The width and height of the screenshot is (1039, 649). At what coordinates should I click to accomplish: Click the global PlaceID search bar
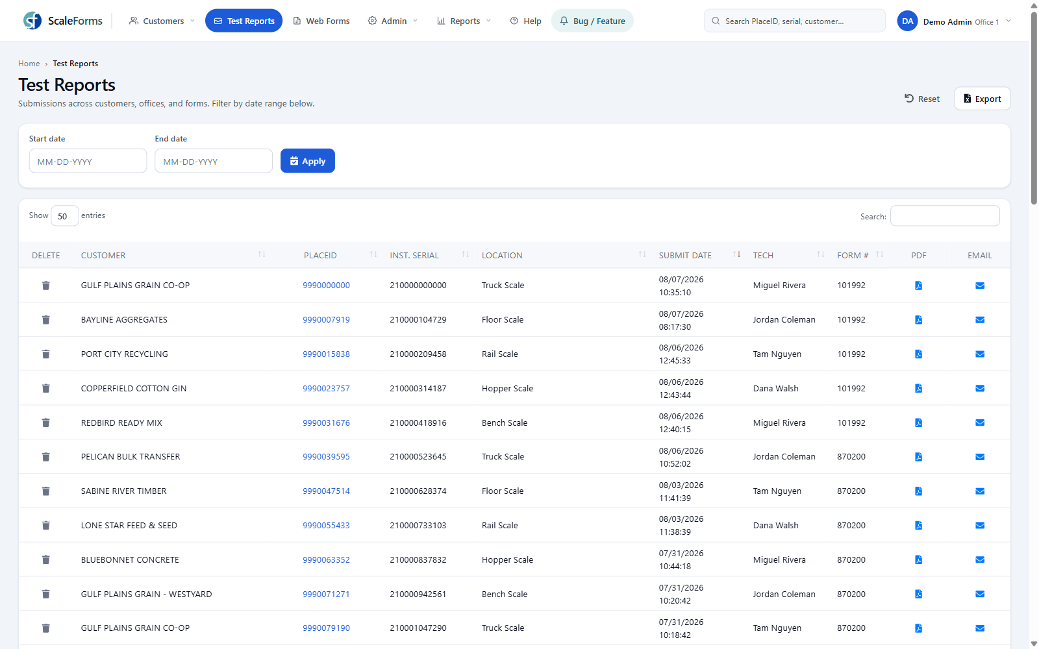click(x=794, y=21)
